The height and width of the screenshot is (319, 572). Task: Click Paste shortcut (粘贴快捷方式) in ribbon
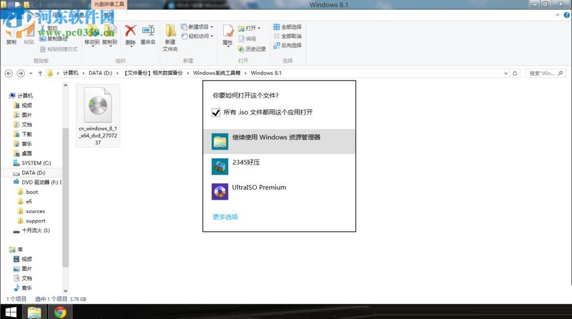[59, 49]
